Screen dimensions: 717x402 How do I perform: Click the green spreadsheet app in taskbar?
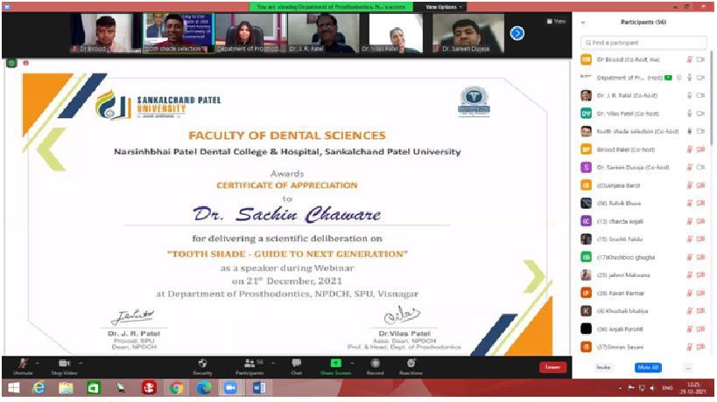(94, 388)
